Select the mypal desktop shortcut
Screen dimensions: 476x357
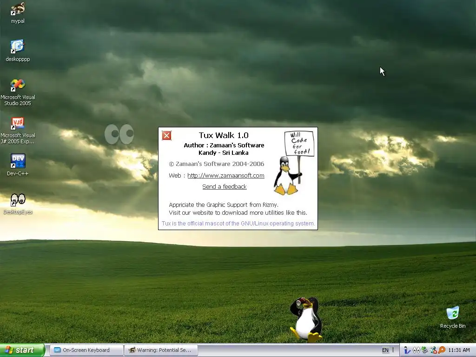(x=18, y=13)
